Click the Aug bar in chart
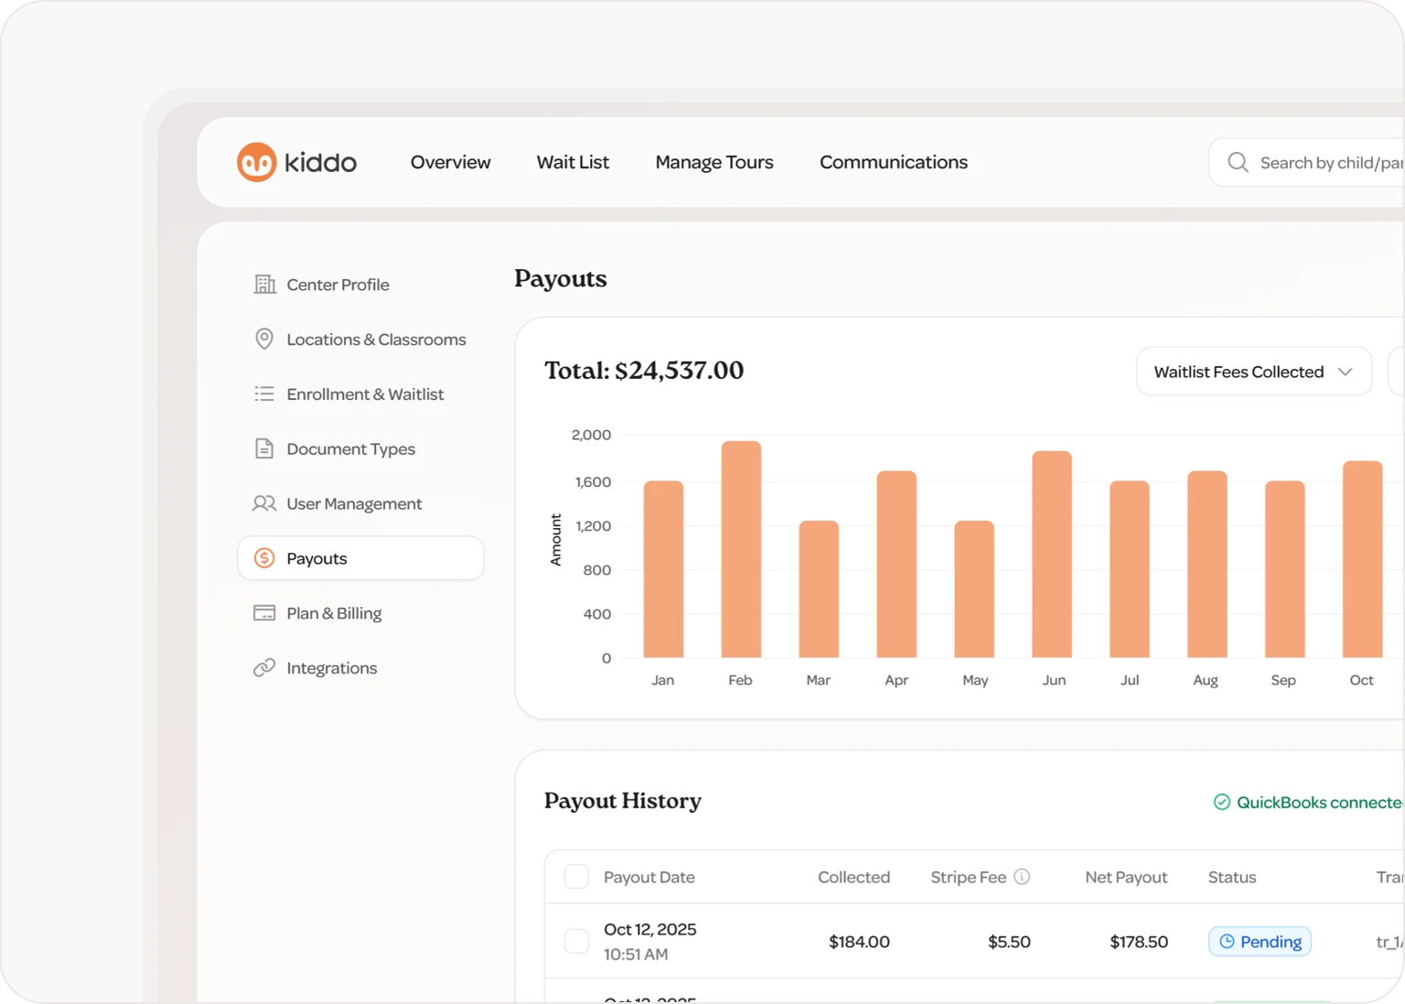This screenshot has width=1405, height=1004. click(1207, 565)
